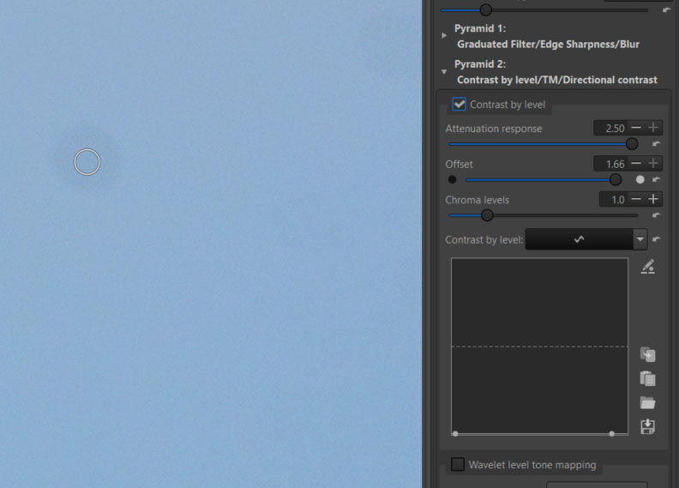The height and width of the screenshot is (488, 679).
Task: Expand the Pyramid 1 section
Action: (444, 35)
